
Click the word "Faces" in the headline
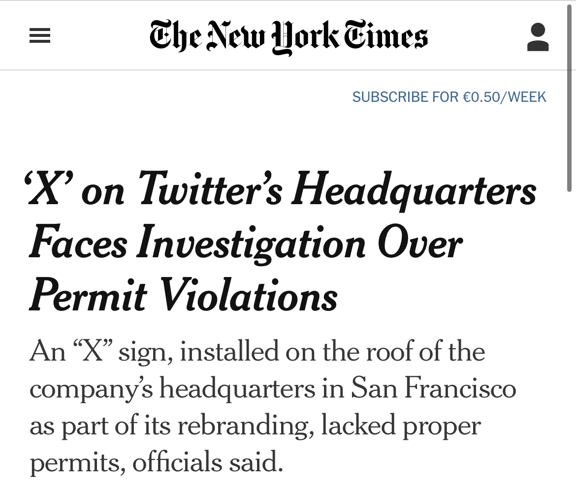79,244
